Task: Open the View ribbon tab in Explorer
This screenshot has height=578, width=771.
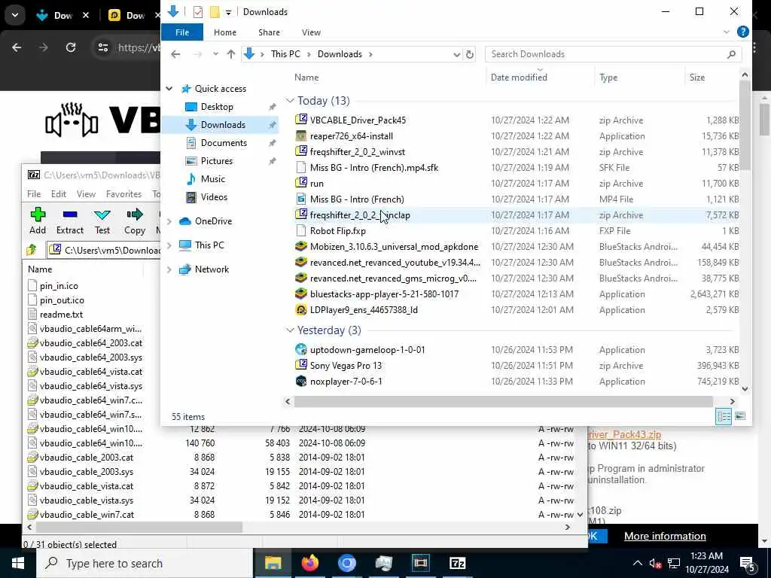Action: pyautogui.click(x=311, y=32)
